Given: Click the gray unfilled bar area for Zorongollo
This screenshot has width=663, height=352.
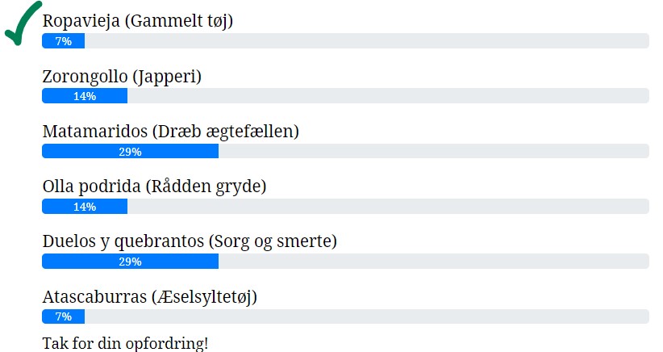Looking at the screenshot, I should click(x=387, y=96).
